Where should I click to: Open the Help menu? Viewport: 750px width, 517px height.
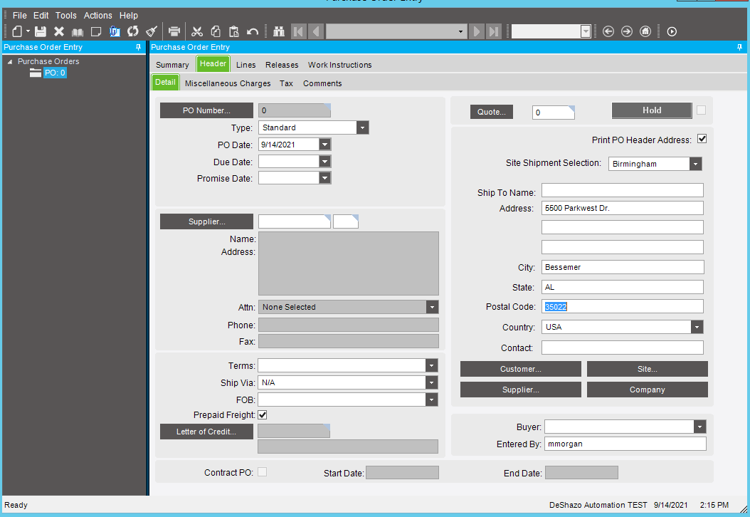pyautogui.click(x=129, y=16)
